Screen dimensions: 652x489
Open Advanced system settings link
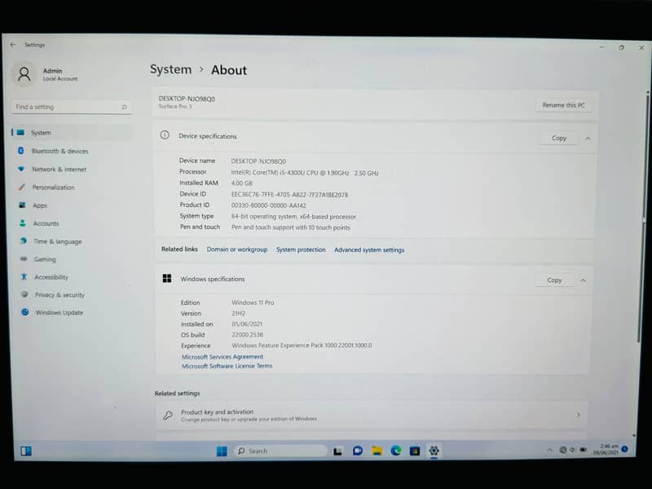(x=369, y=250)
